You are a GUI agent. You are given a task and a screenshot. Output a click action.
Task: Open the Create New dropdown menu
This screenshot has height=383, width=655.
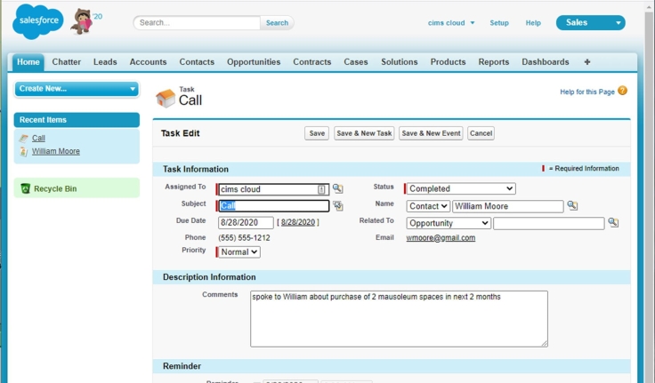coord(77,89)
